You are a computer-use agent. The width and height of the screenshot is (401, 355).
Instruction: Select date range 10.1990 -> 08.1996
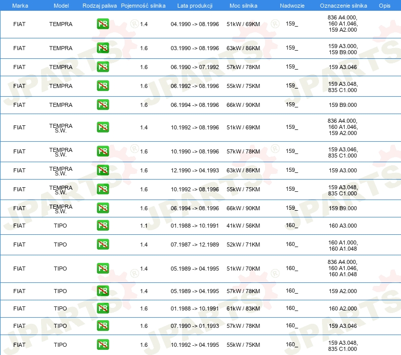pyautogui.click(x=195, y=151)
